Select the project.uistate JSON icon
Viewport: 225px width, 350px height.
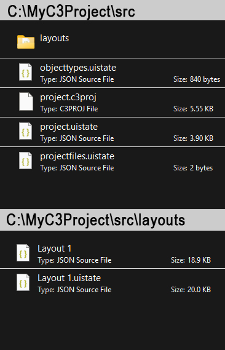[x=26, y=131]
